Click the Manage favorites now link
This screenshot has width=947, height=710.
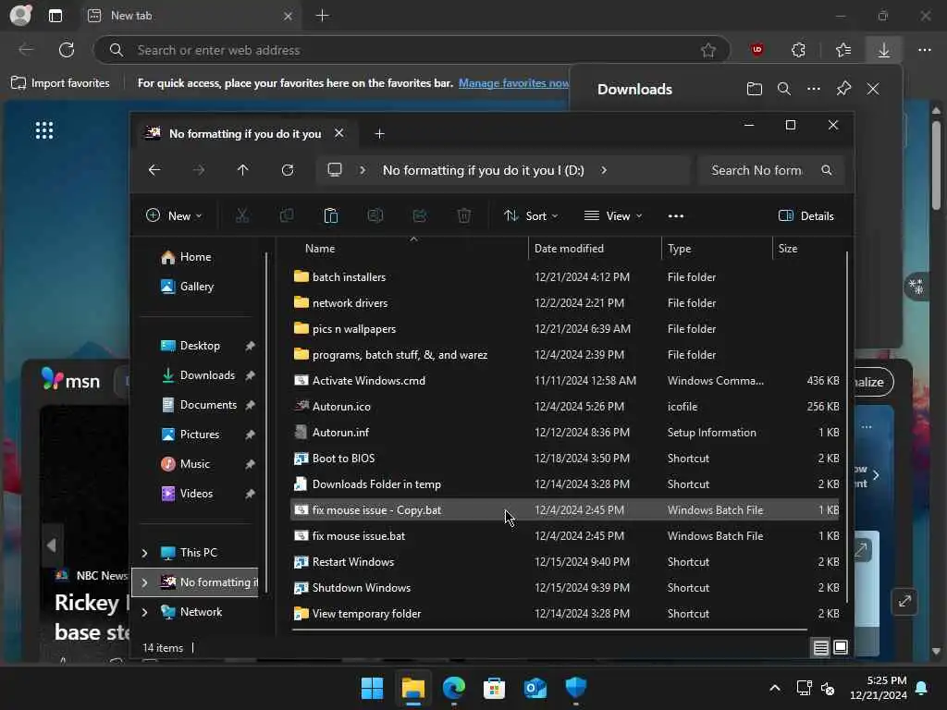(x=513, y=83)
